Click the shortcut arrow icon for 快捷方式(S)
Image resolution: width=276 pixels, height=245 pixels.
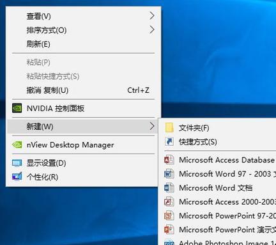point(169,141)
